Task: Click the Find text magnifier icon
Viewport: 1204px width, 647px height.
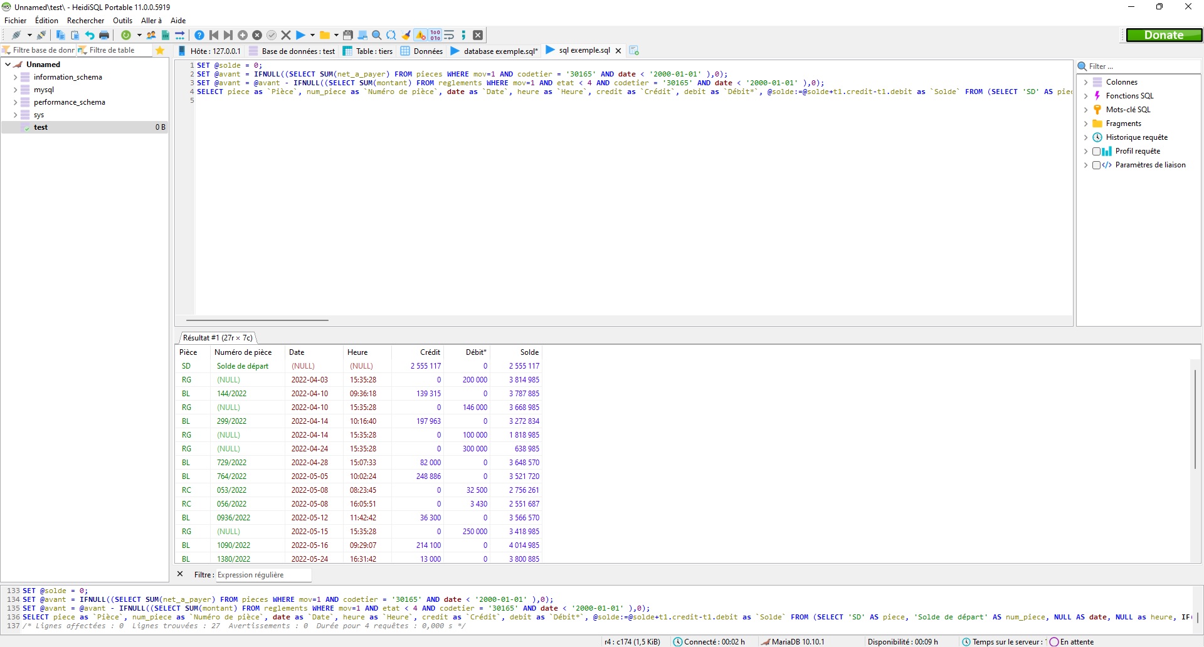Action: (x=377, y=35)
